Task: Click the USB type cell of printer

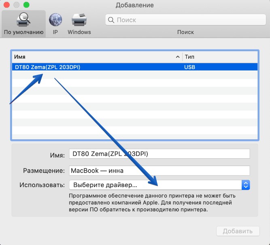Action: 190,67
